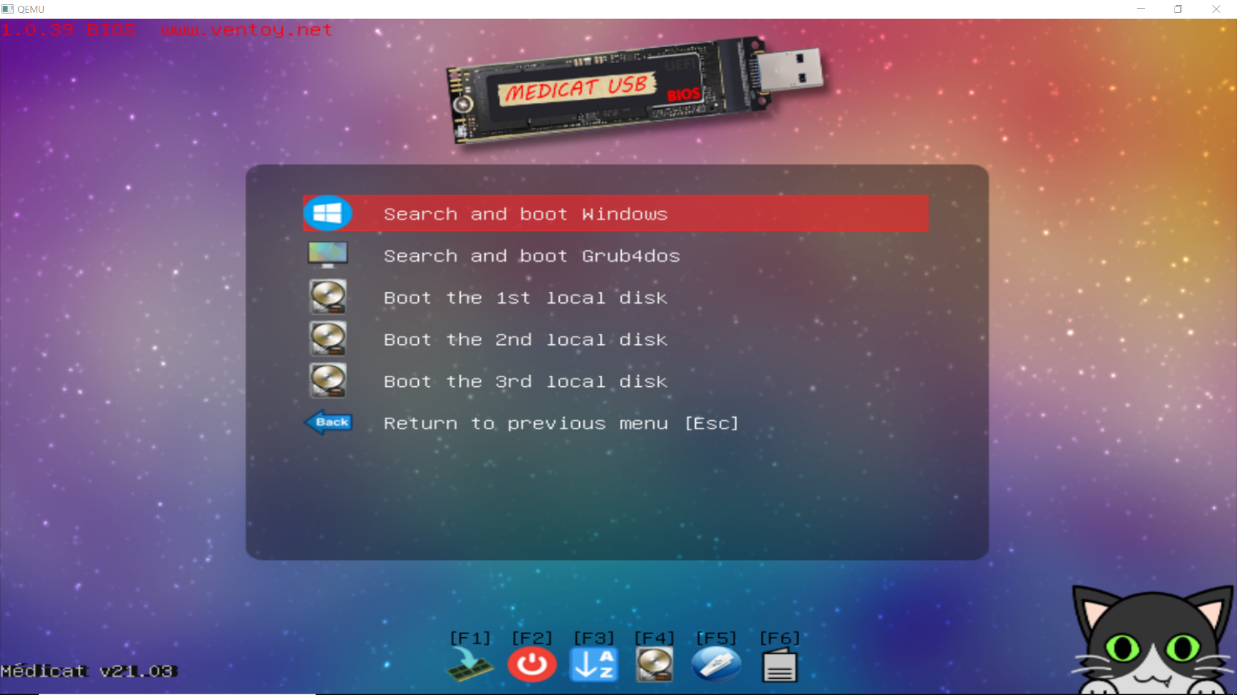1237x695 pixels.
Task: Click the www.ventoy.net text
Action: pos(247,30)
